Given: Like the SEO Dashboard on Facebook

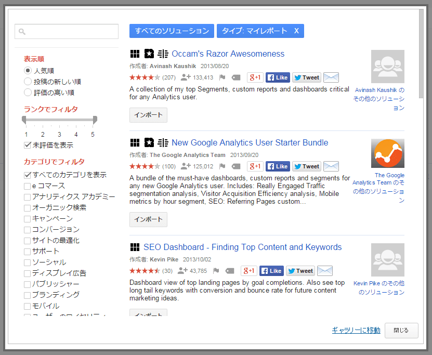Looking at the screenshot, I should click(x=271, y=271).
